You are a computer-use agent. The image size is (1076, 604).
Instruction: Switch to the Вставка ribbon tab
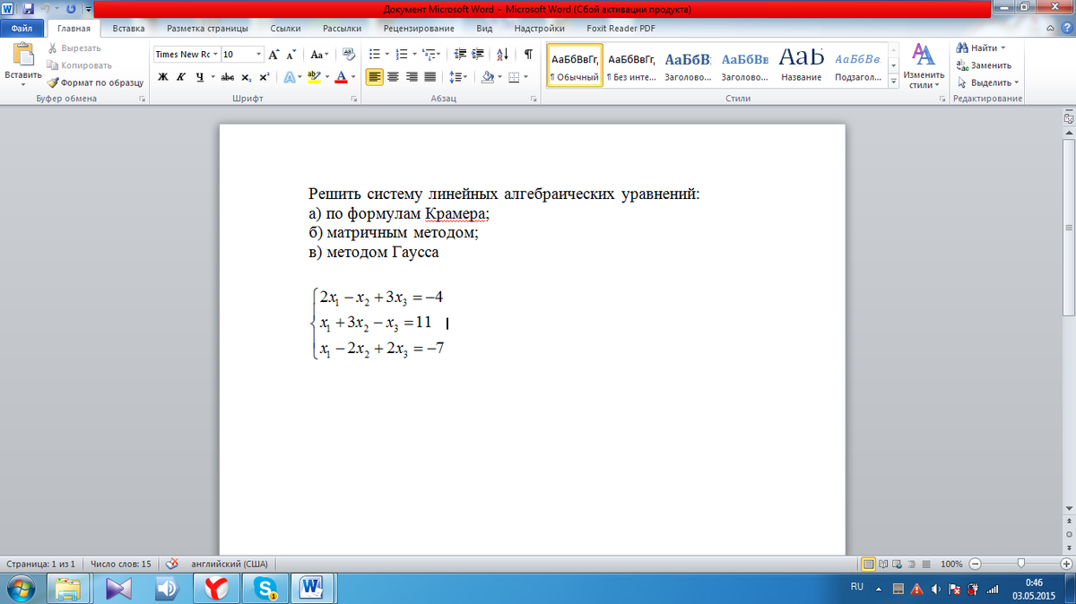point(129,28)
